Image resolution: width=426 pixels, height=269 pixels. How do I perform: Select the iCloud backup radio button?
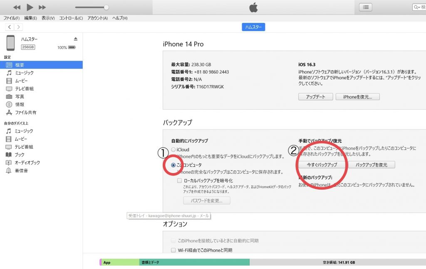pos(173,149)
